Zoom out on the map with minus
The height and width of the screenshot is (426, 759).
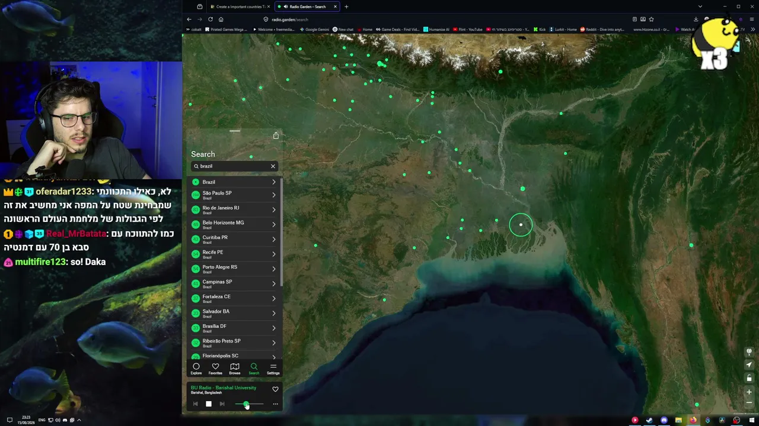pyautogui.click(x=750, y=403)
